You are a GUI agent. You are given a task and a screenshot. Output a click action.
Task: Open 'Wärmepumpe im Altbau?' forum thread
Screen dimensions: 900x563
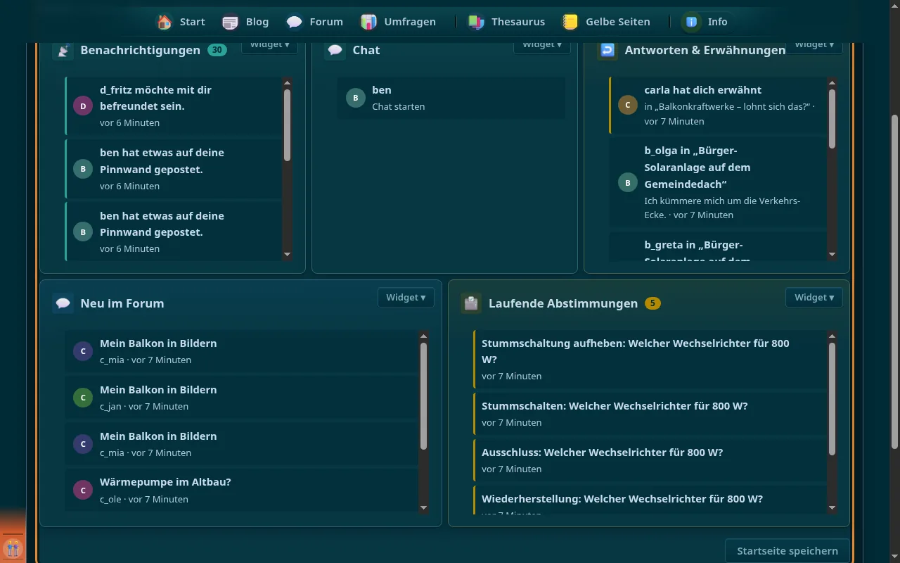(x=241, y=491)
